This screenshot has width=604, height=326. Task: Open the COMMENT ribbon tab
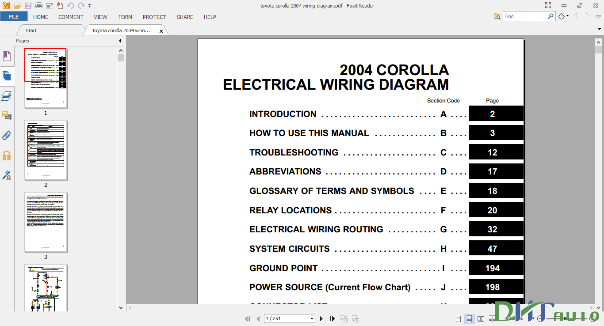pyautogui.click(x=71, y=17)
